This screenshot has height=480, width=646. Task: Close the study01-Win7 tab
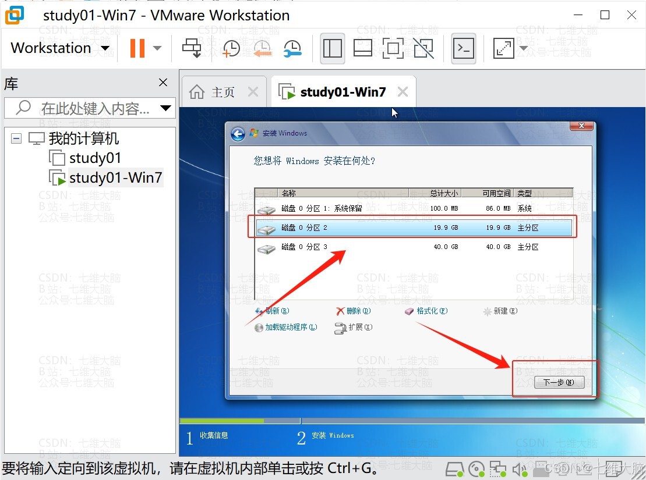coord(403,92)
